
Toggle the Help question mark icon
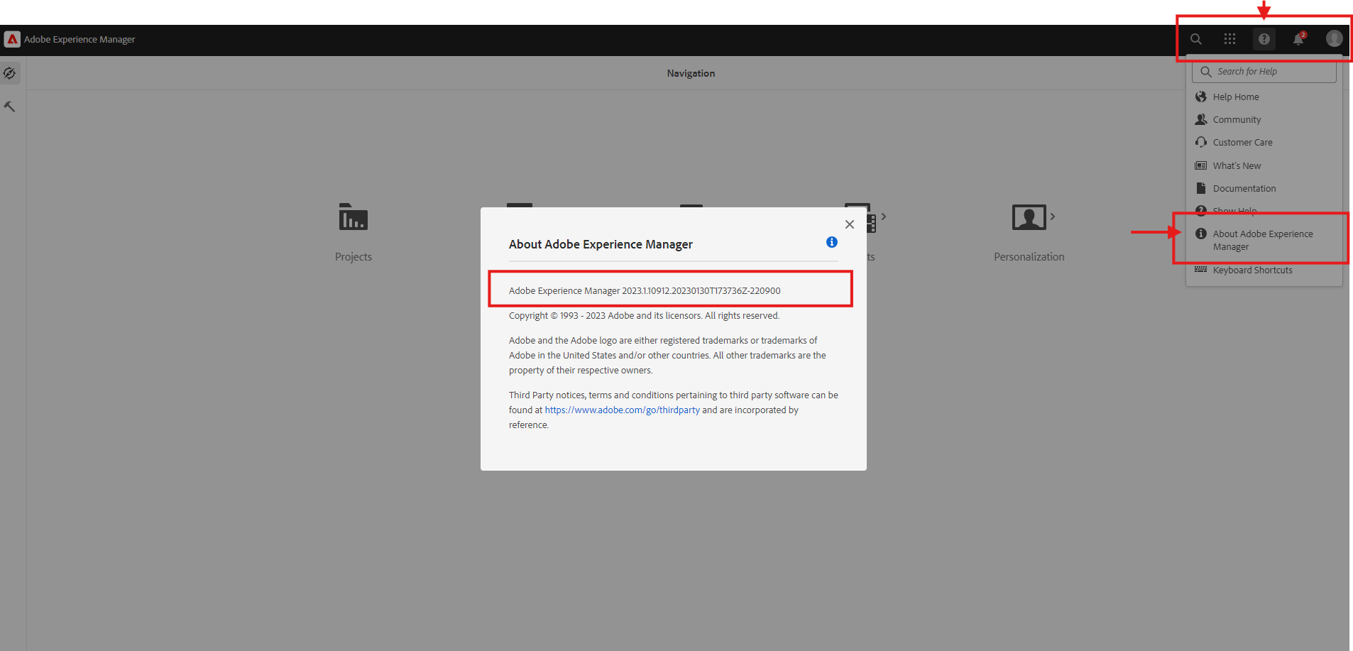point(1264,39)
